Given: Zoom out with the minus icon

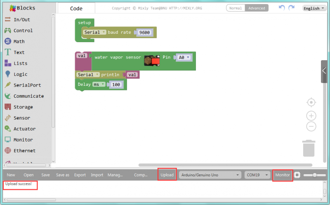Looking at the screenshot, I should (311, 127).
